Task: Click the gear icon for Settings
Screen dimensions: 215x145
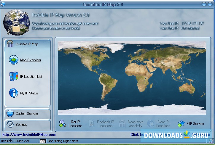Action: [x=10, y=124]
